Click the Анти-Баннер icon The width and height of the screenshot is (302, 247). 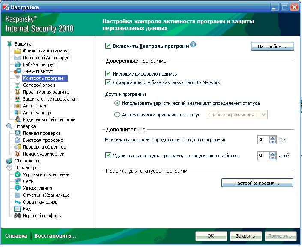click(x=17, y=113)
